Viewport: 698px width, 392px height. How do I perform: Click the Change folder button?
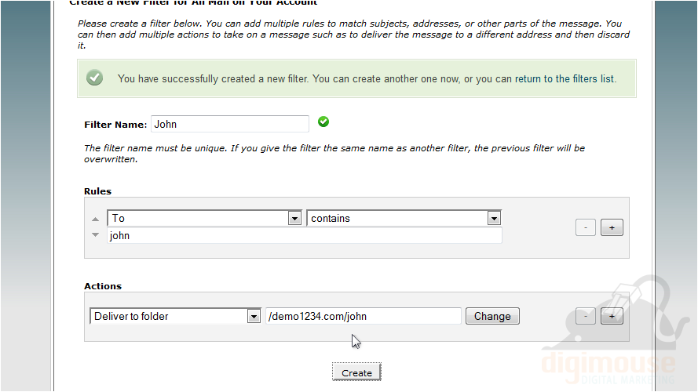coord(492,317)
